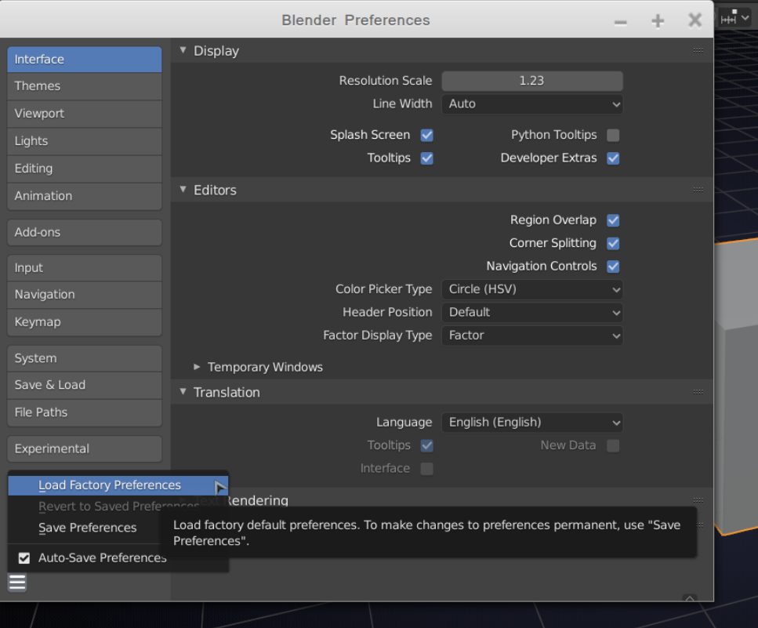The width and height of the screenshot is (758, 628).
Task: Open the Experimental section
Action: [x=85, y=449]
